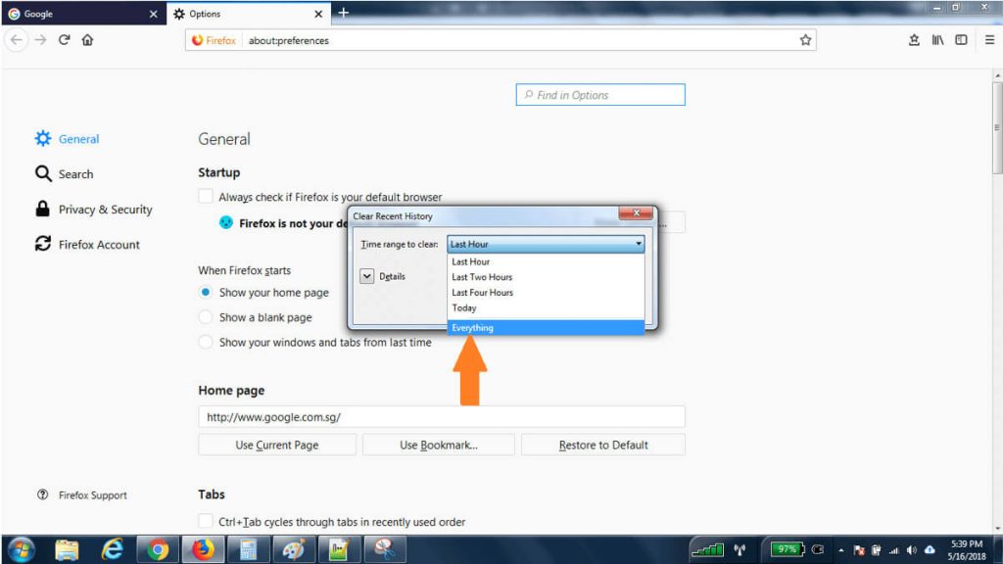Click the volume speaker tray icon
This screenshot has width=1003, height=564.
pyautogui.click(x=912, y=550)
